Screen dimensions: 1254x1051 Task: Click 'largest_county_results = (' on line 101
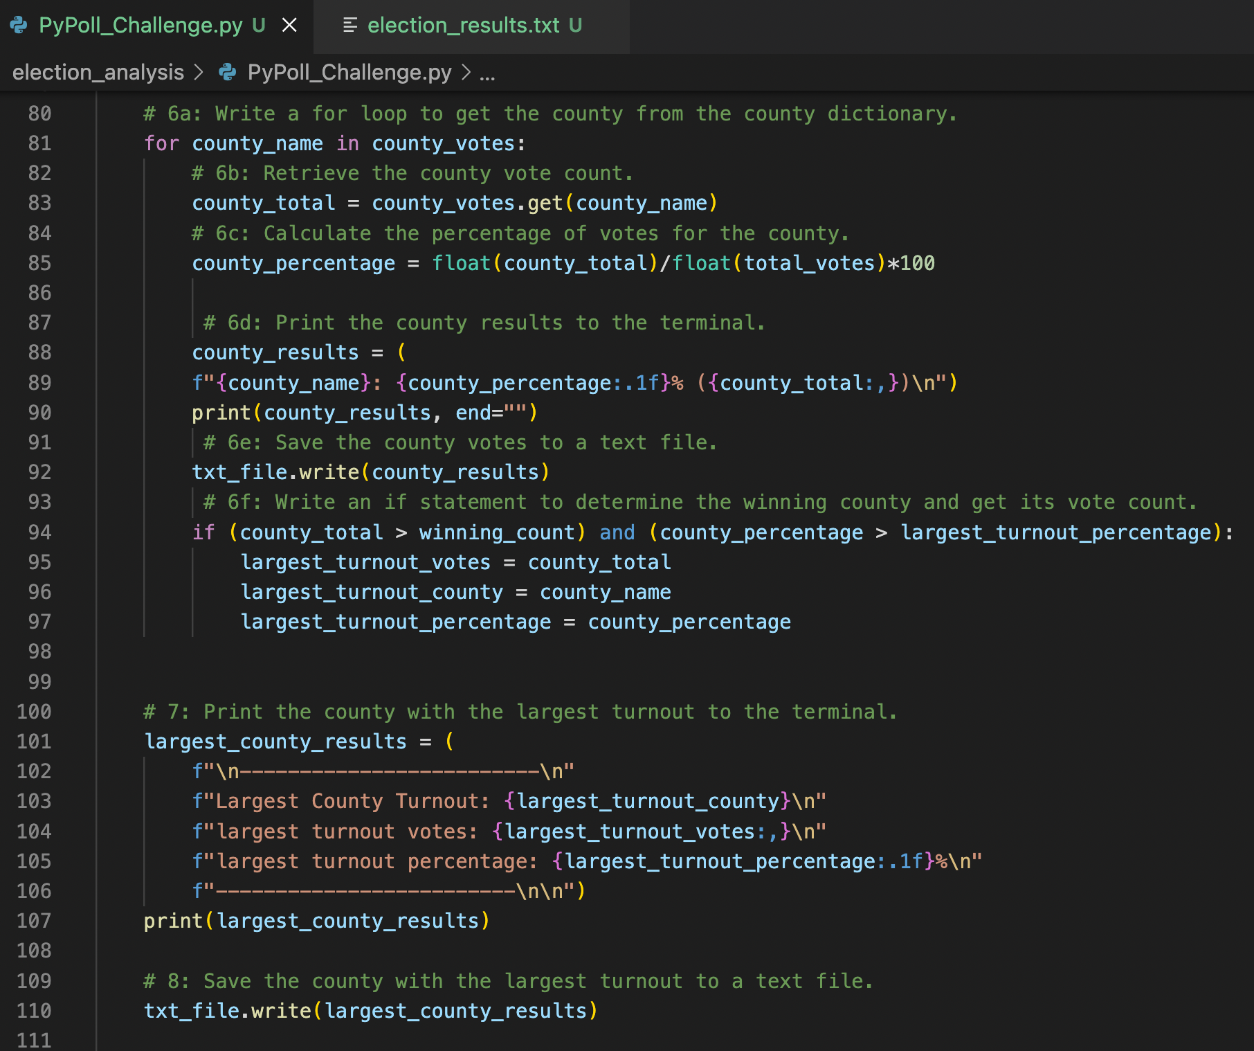click(x=299, y=742)
